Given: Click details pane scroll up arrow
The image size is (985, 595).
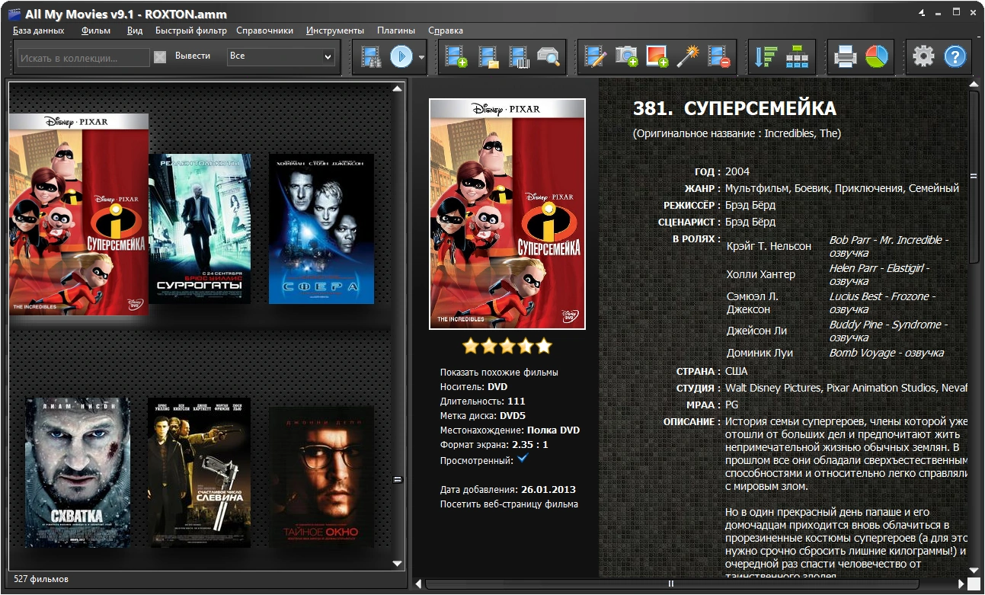Looking at the screenshot, I should click(x=974, y=83).
